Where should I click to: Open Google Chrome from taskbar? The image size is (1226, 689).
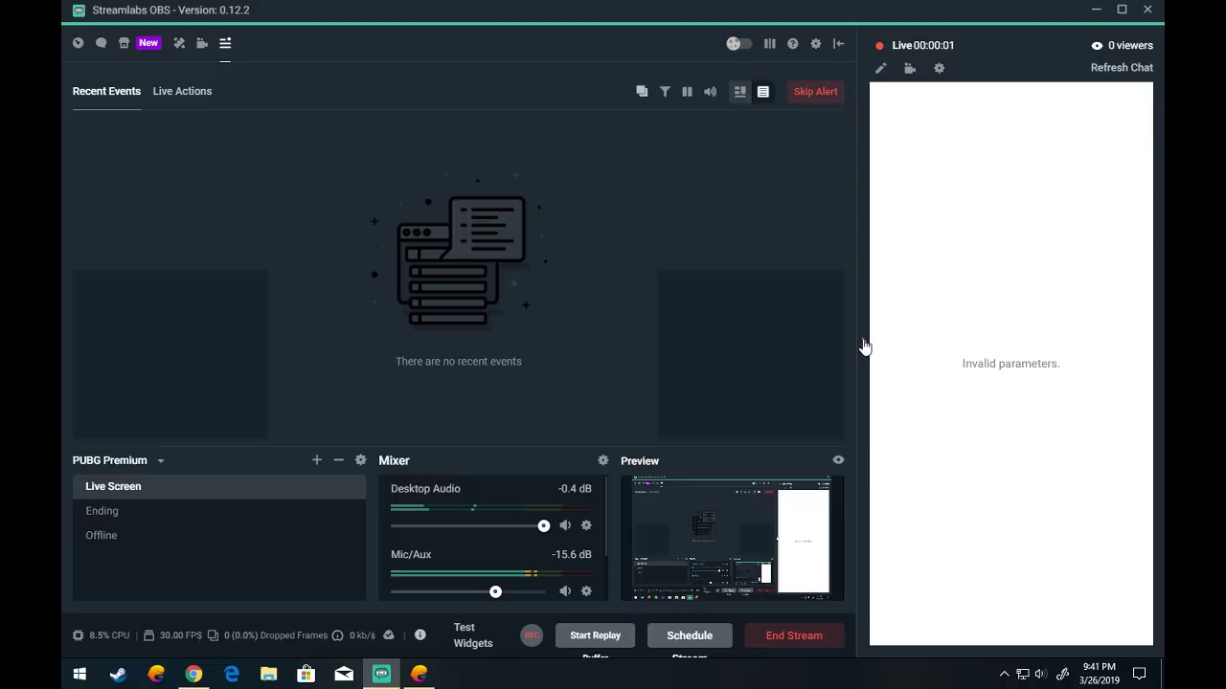(193, 675)
